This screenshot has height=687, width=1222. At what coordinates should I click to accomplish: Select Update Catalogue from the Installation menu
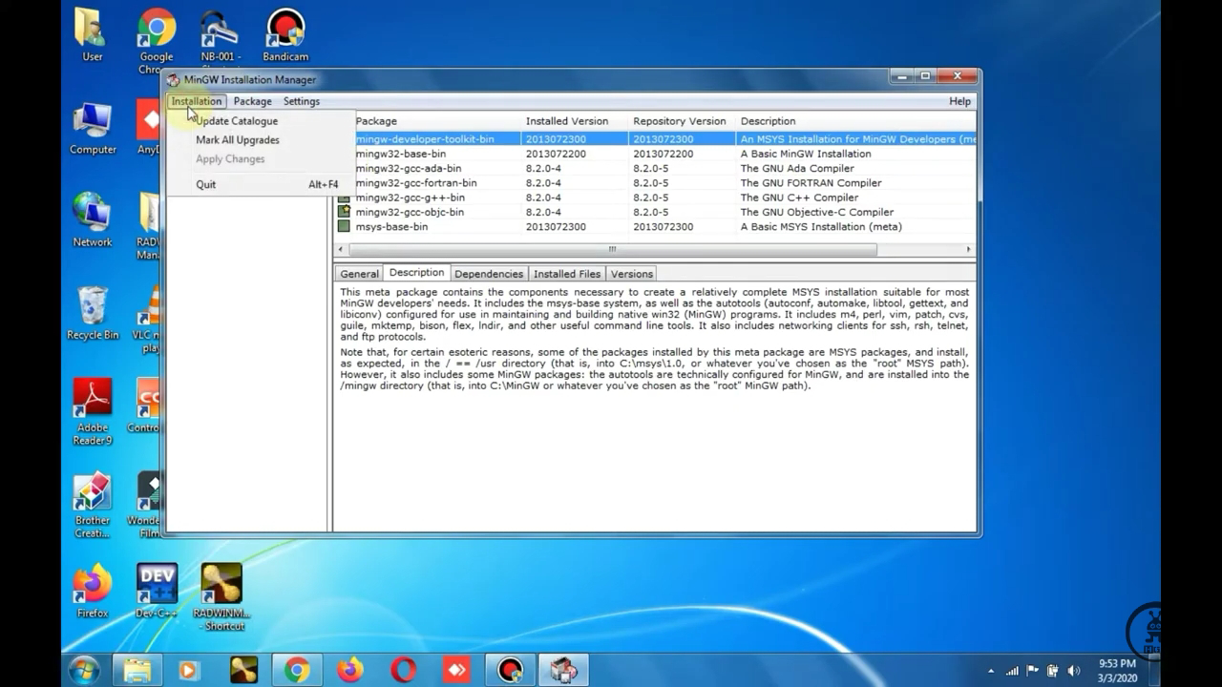(x=237, y=121)
